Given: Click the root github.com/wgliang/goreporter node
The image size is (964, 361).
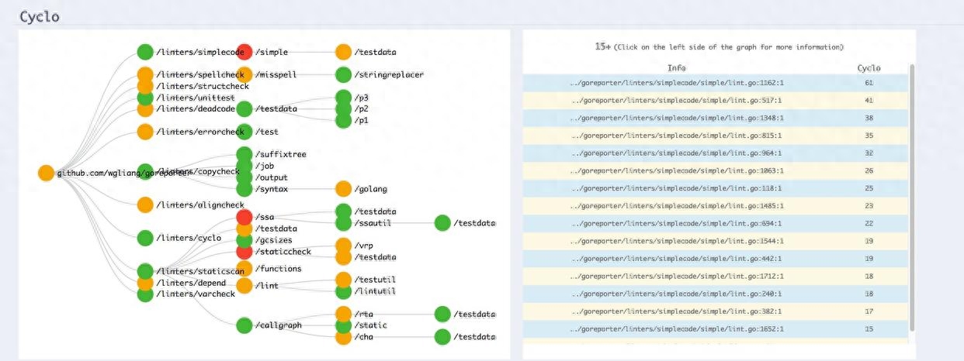Looking at the screenshot, I should point(46,173).
